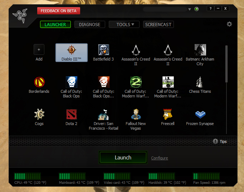Viewport: 244px width, 192px height.
Task: Click the Frozen Synapse icon
Action: (x=200, y=114)
